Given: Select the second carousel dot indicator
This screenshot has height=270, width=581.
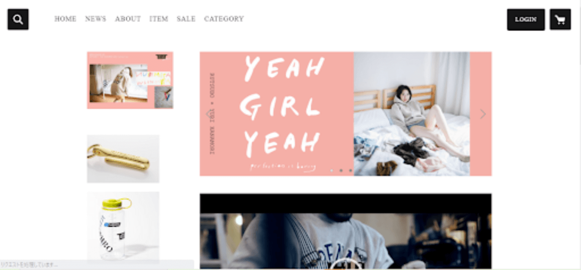Looking at the screenshot, I should tap(341, 171).
